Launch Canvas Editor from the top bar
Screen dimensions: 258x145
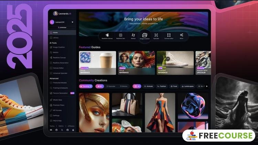169,36
